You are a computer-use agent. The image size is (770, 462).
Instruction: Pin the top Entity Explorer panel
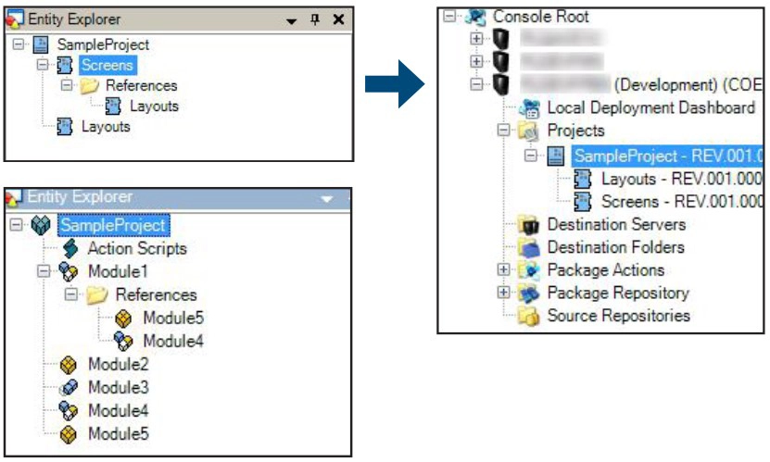[x=315, y=19]
